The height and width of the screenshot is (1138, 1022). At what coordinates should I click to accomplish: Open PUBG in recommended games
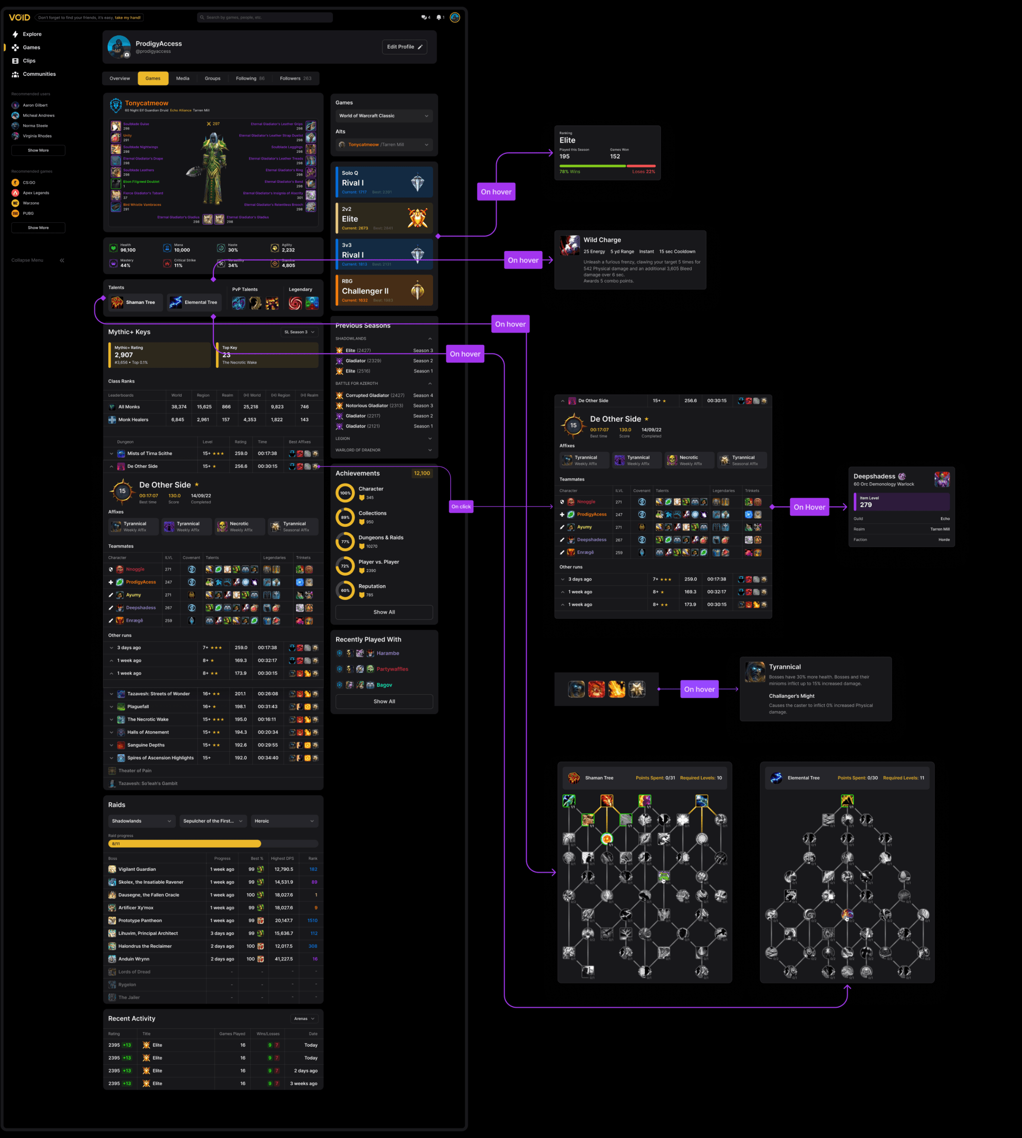point(23,213)
